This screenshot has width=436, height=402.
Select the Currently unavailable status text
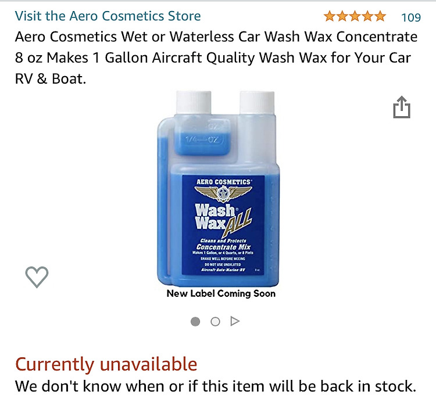(x=106, y=364)
